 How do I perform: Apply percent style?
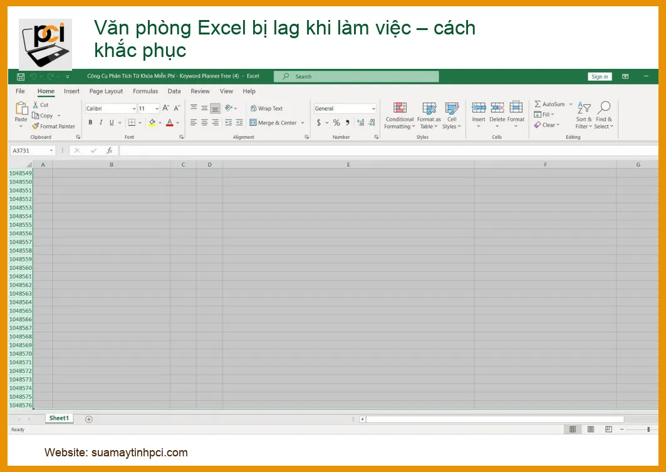point(336,123)
